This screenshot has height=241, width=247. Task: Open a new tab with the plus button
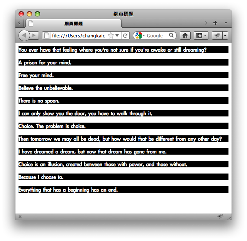(215, 23)
